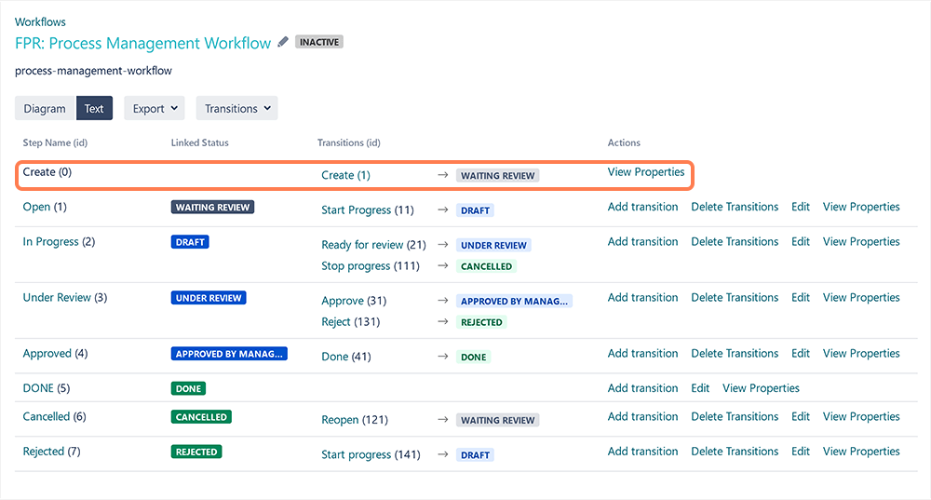The image size is (931, 500).
Task: Open the Create (1) transition link
Action: (345, 175)
